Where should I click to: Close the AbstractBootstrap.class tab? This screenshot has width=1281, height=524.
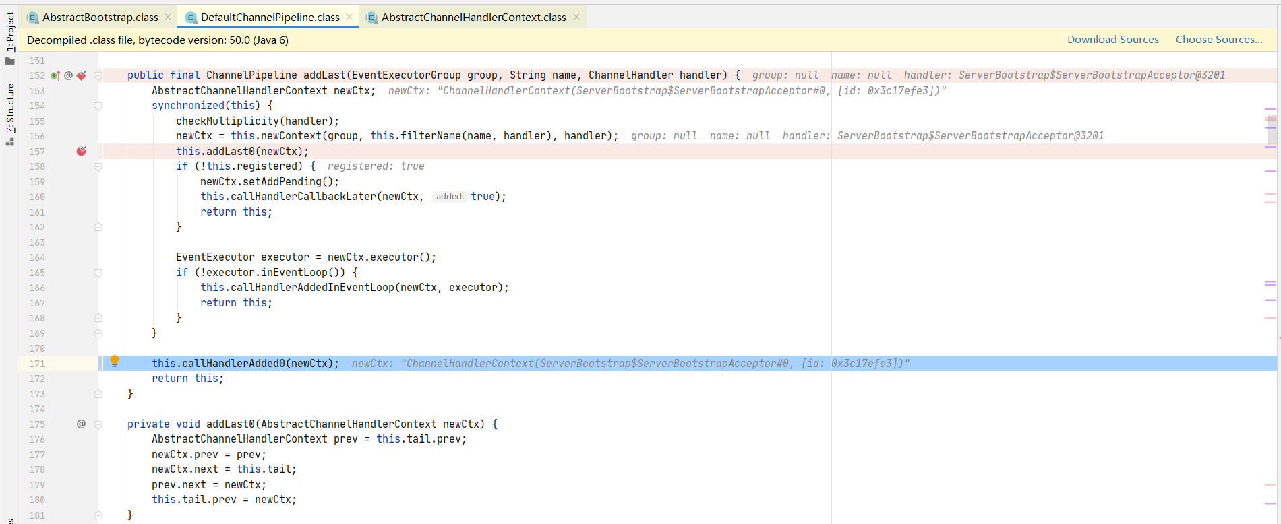click(168, 17)
